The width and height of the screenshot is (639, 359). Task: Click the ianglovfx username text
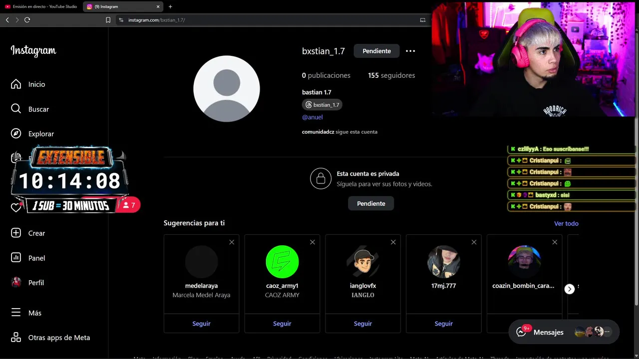(363, 286)
